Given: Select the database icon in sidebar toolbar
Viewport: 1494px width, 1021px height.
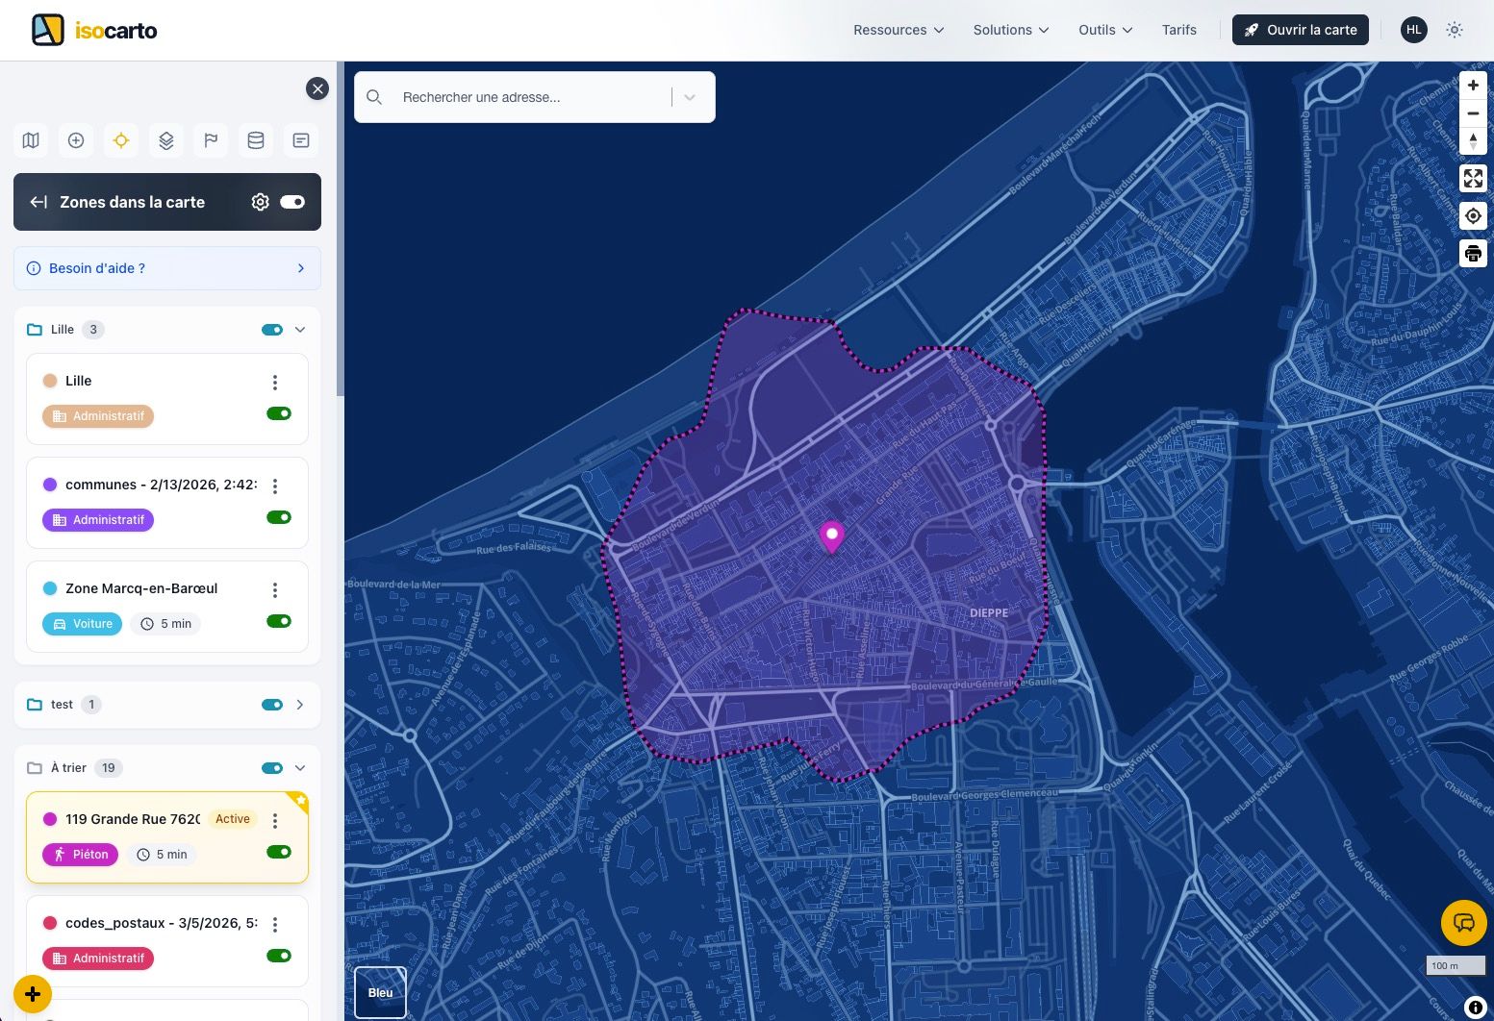Looking at the screenshot, I should tap(256, 140).
